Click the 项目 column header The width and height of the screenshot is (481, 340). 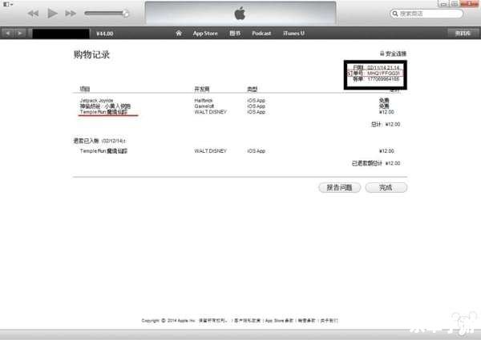85,89
